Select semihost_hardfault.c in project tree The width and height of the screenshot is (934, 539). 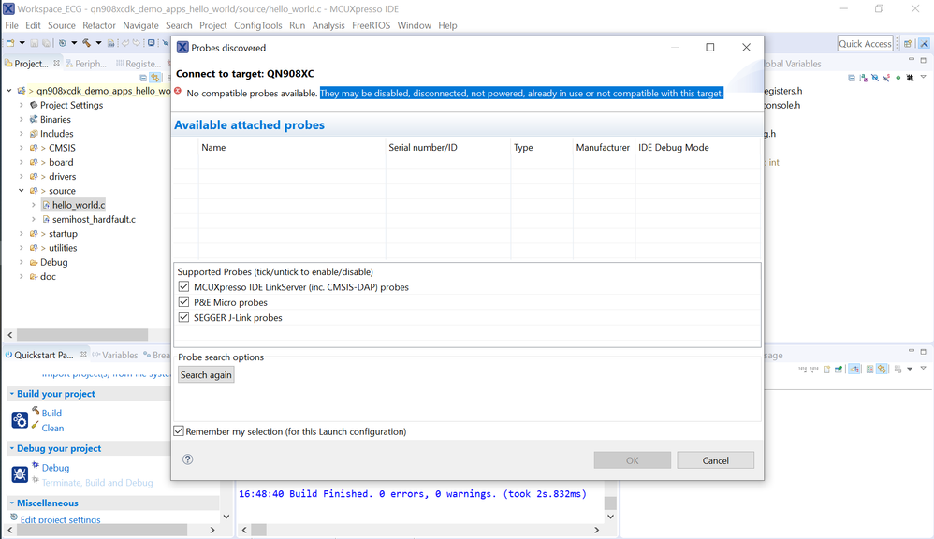pos(94,219)
